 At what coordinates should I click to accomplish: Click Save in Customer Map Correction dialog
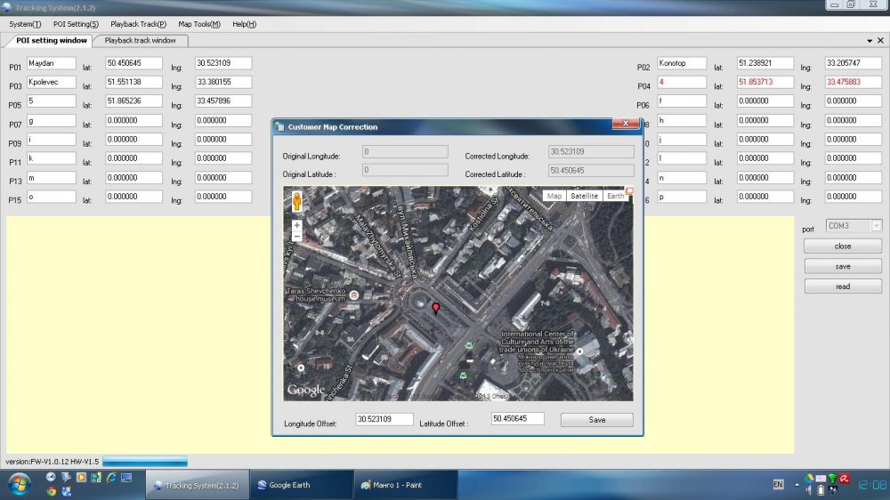coord(596,420)
